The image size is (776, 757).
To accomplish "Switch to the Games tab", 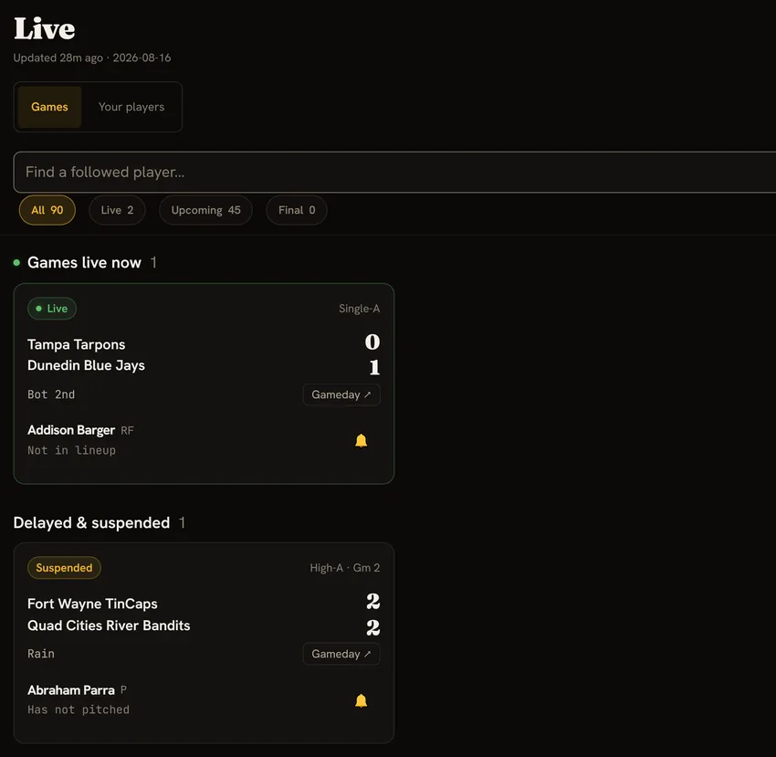I will coord(49,107).
